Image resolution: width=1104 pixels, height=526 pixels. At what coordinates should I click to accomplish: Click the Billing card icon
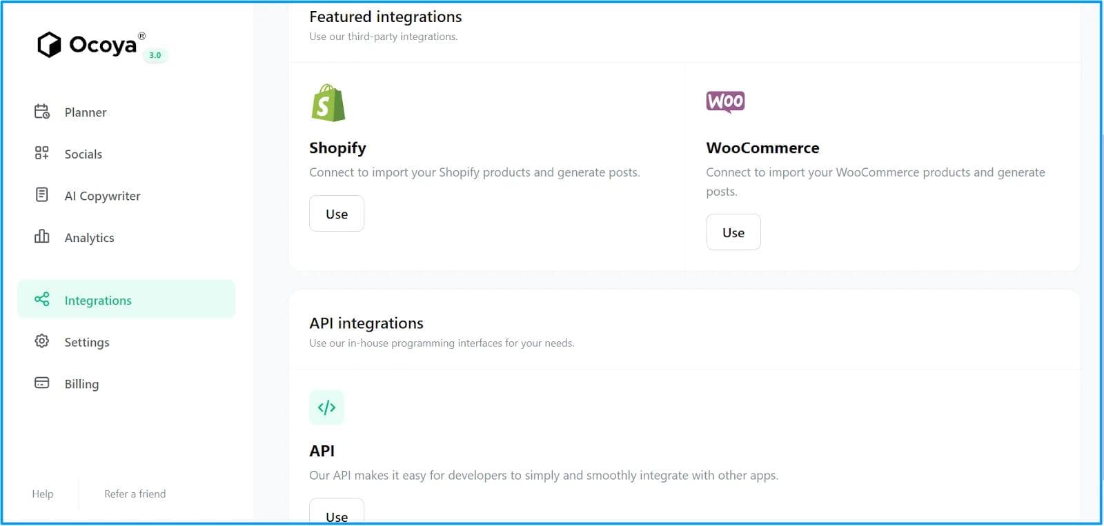tap(42, 383)
